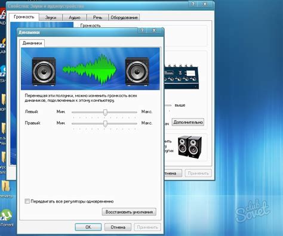
Task: Click Применить in the Динамики dialog
Action: pyautogui.click(x=147, y=227)
